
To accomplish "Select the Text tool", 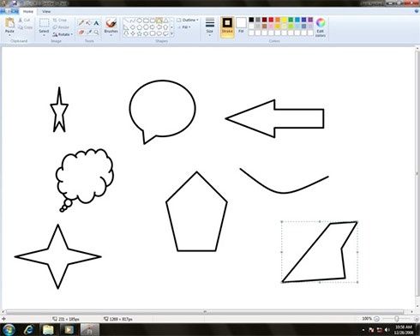I will tap(96, 22).
